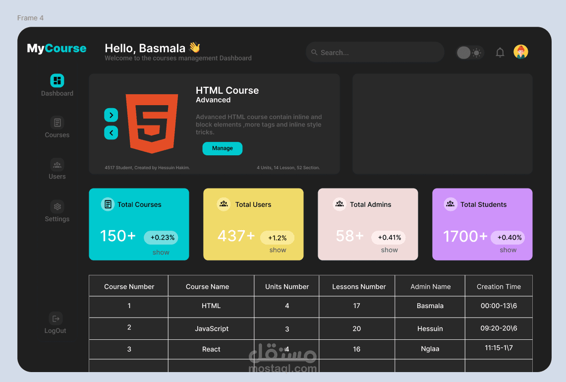The width and height of the screenshot is (566, 382).
Task: Click the Admin Name column header
Action: [x=431, y=287]
